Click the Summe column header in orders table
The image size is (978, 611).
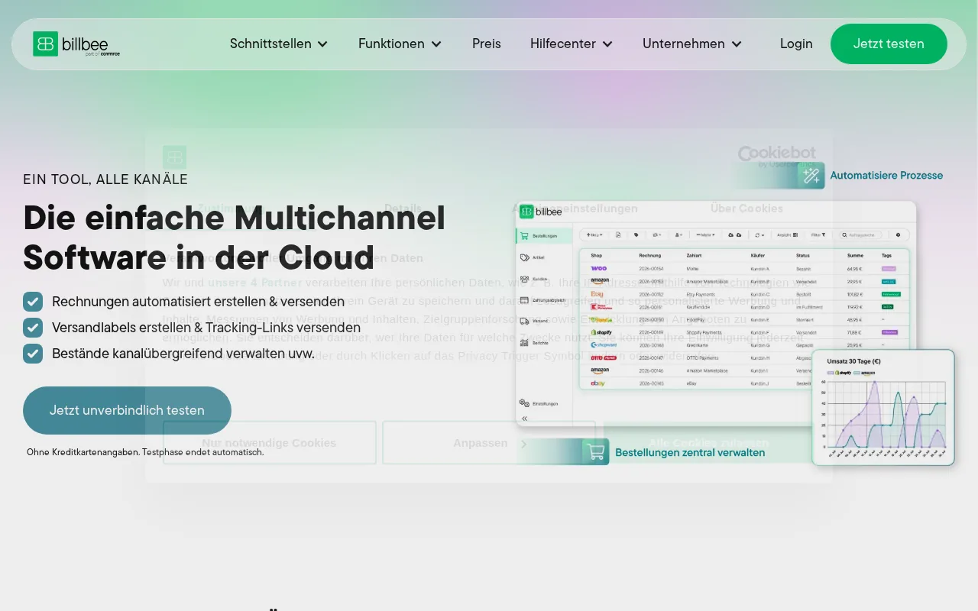point(855,255)
